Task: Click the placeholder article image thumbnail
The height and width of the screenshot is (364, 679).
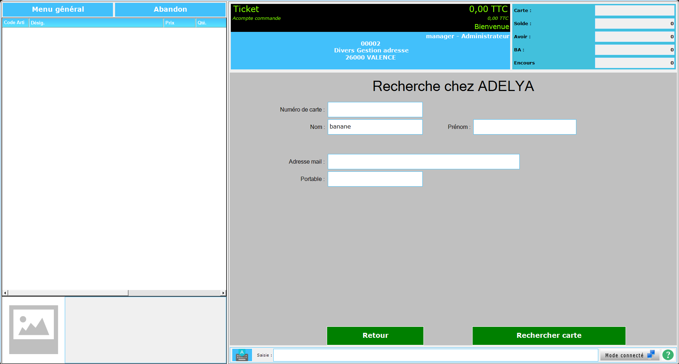Action: [x=34, y=330]
